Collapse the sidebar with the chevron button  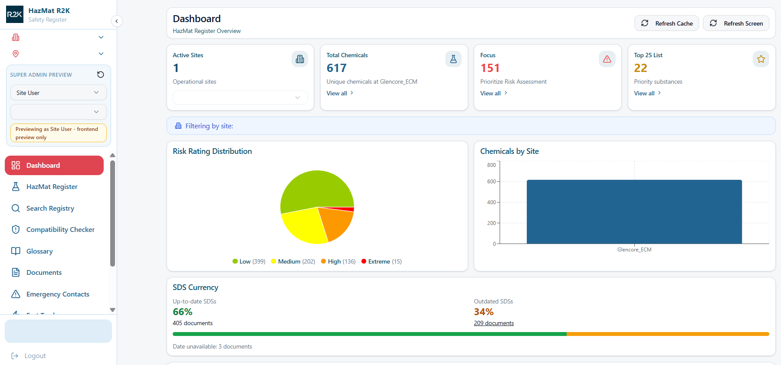(116, 21)
